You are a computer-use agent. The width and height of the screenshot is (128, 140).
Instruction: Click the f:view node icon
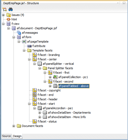coord(9,24)
